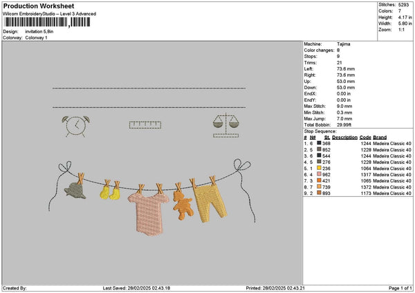The width and height of the screenshot is (415, 293).
Task: Select the yellow baby socks motif
Action: click(110, 193)
